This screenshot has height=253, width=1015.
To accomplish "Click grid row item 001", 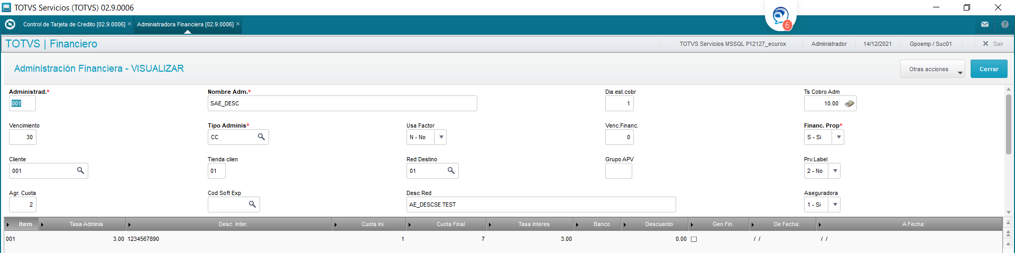I will coord(11,239).
